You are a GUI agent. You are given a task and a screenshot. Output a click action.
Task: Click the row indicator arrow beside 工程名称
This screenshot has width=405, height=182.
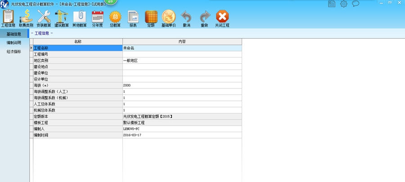click(31, 48)
